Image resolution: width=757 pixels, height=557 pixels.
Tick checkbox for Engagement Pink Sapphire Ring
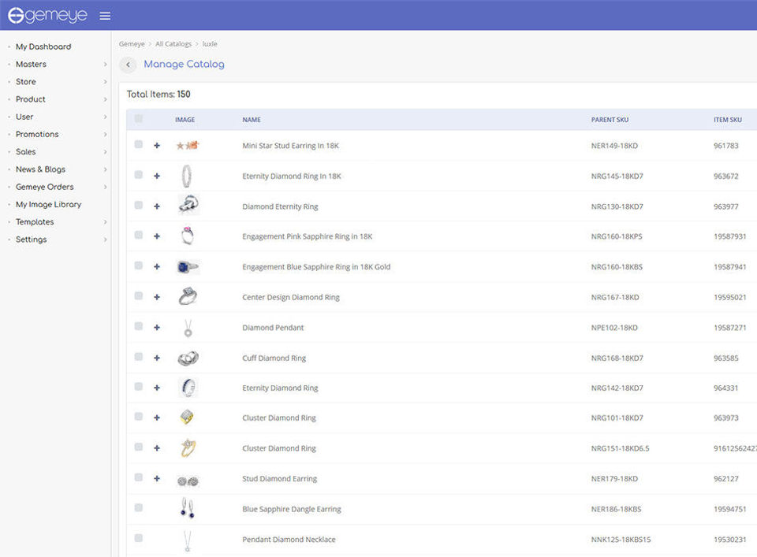[139, 235]
